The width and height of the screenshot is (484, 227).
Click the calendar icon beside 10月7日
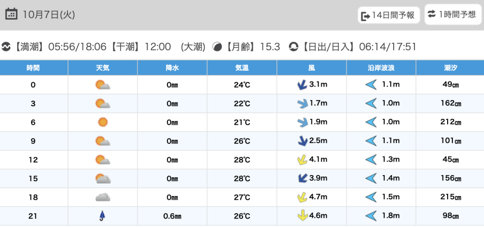pos(11,14)
